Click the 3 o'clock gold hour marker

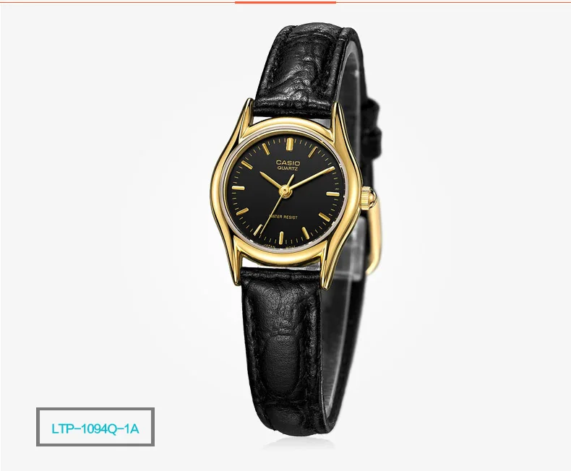[x=332, y=194]
